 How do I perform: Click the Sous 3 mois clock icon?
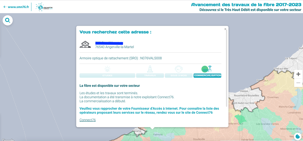(179, 69)
